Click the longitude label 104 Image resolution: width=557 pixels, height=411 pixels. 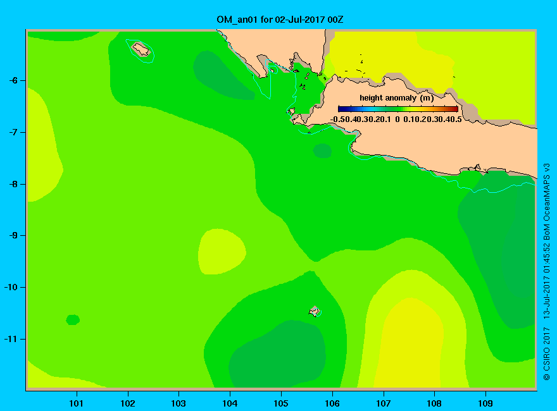tap(230, 403)
